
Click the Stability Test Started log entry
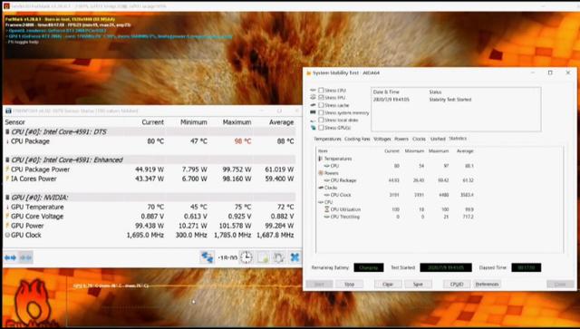pos(450,100)
